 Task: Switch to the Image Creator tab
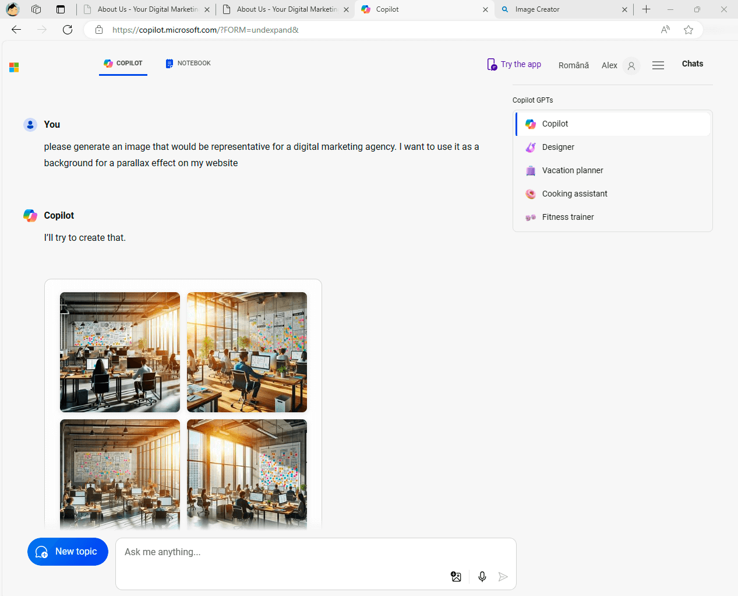pyautogui.click(x=564, y=9)
